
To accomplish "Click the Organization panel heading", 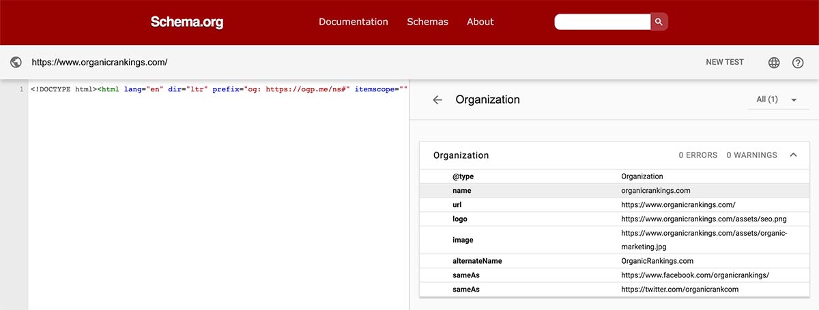I will coord(487,99).
